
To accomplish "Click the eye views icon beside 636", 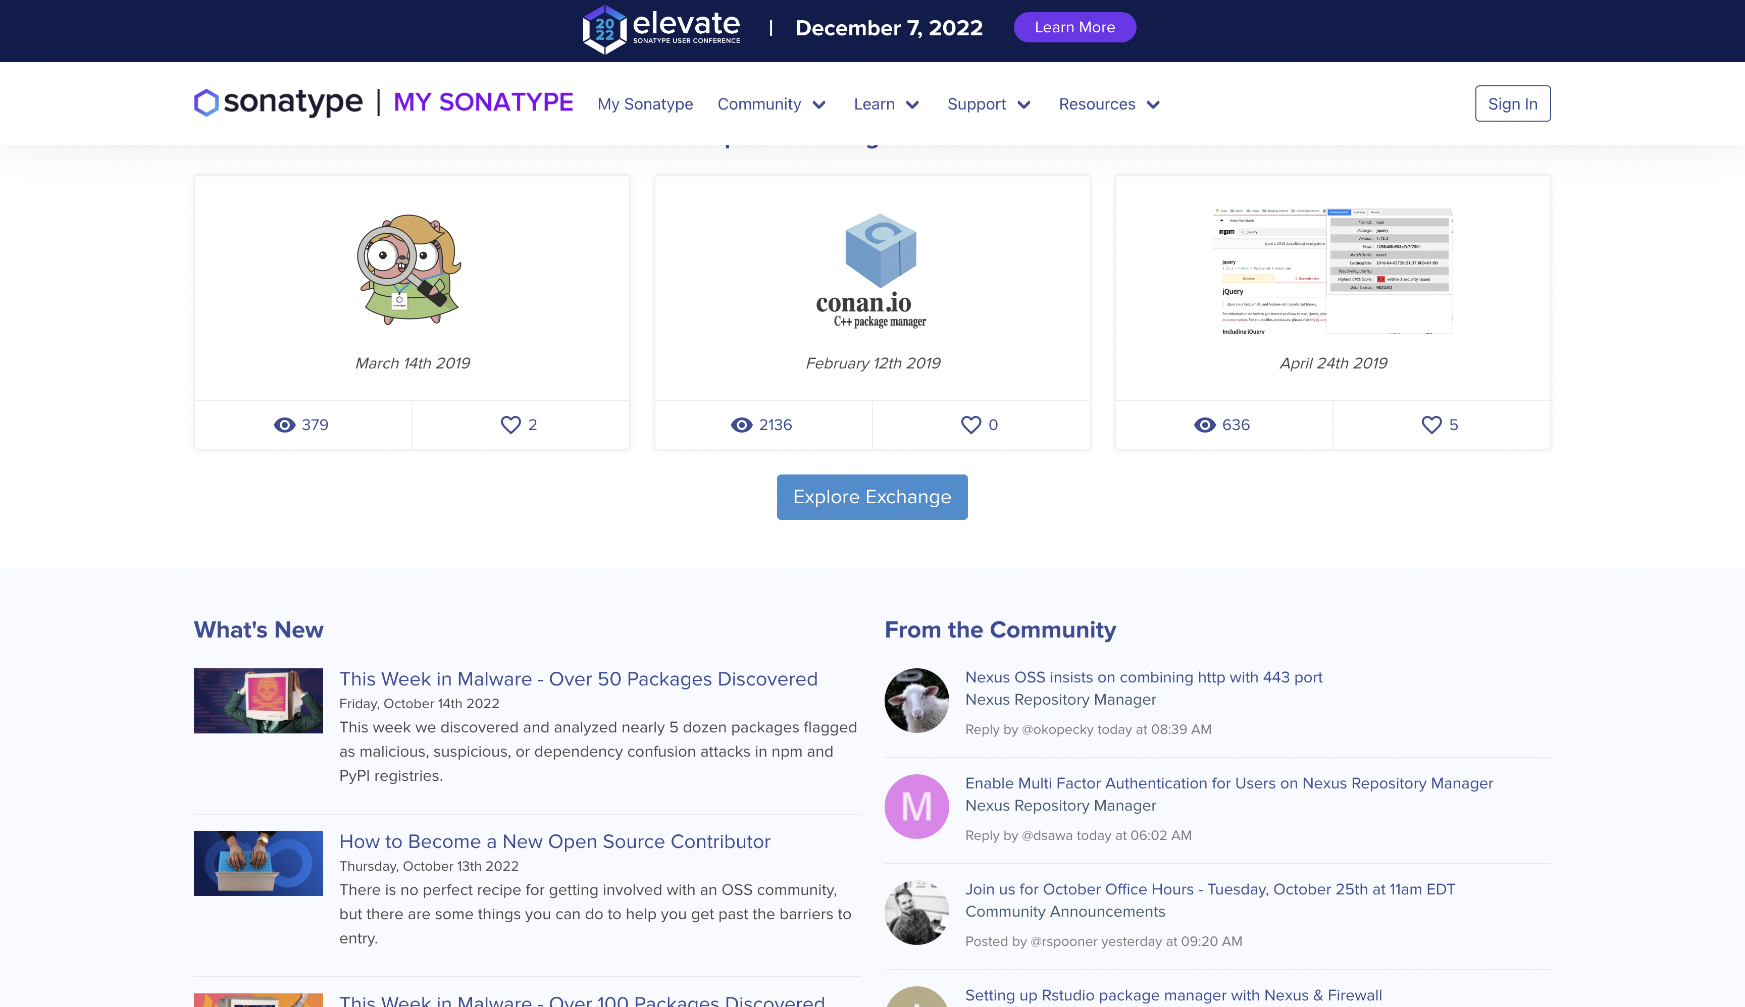I will click(x=1205, y=425).
